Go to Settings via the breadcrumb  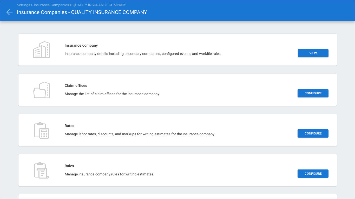23,5
